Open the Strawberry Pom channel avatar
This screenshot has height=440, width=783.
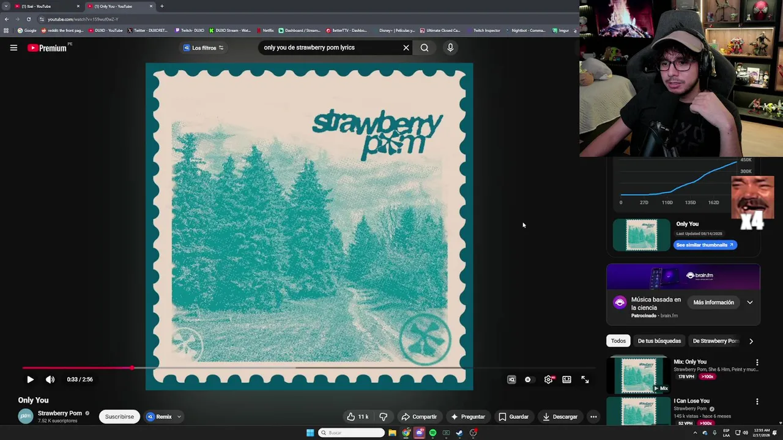click(x=26, y=417)
